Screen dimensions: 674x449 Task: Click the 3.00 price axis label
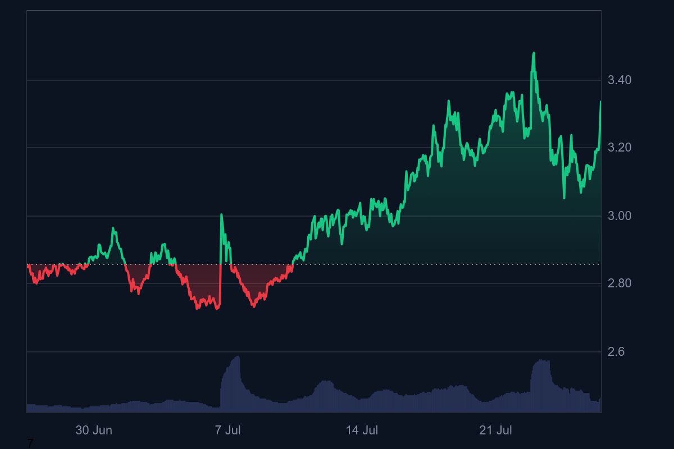620,216
